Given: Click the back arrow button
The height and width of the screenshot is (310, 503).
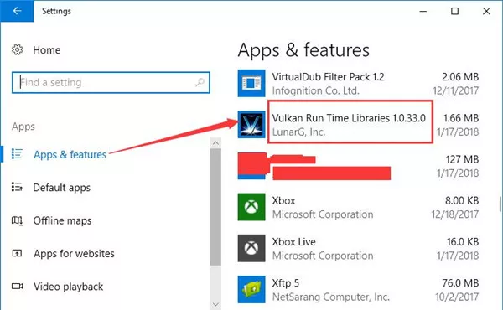Looking at the screenshot, I should (x=17, y=11).
